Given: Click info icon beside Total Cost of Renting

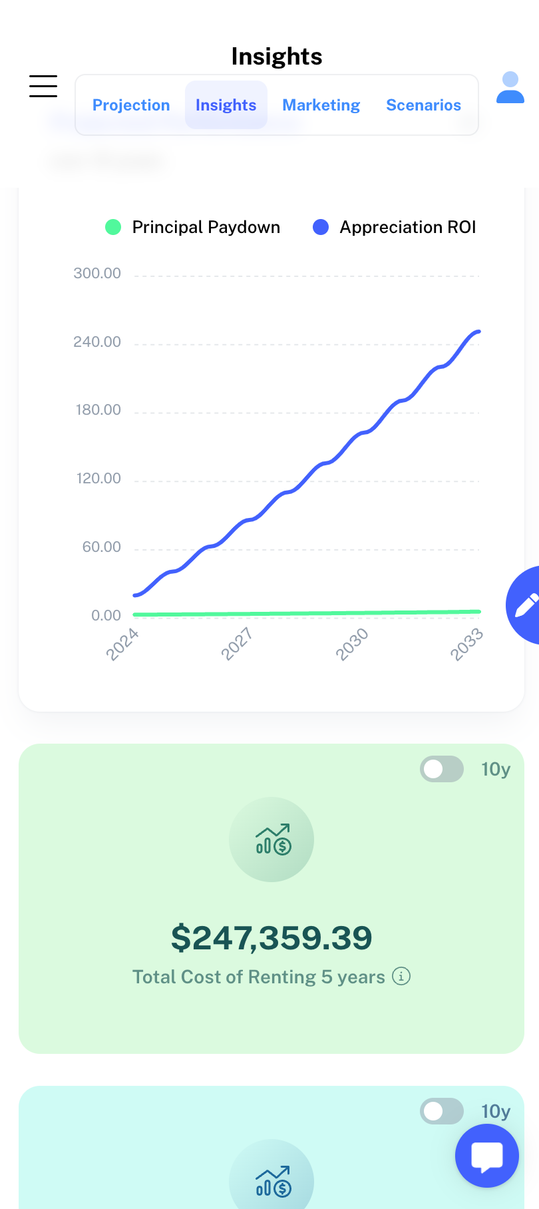Looking at the screenshot, I should [401, 976].
